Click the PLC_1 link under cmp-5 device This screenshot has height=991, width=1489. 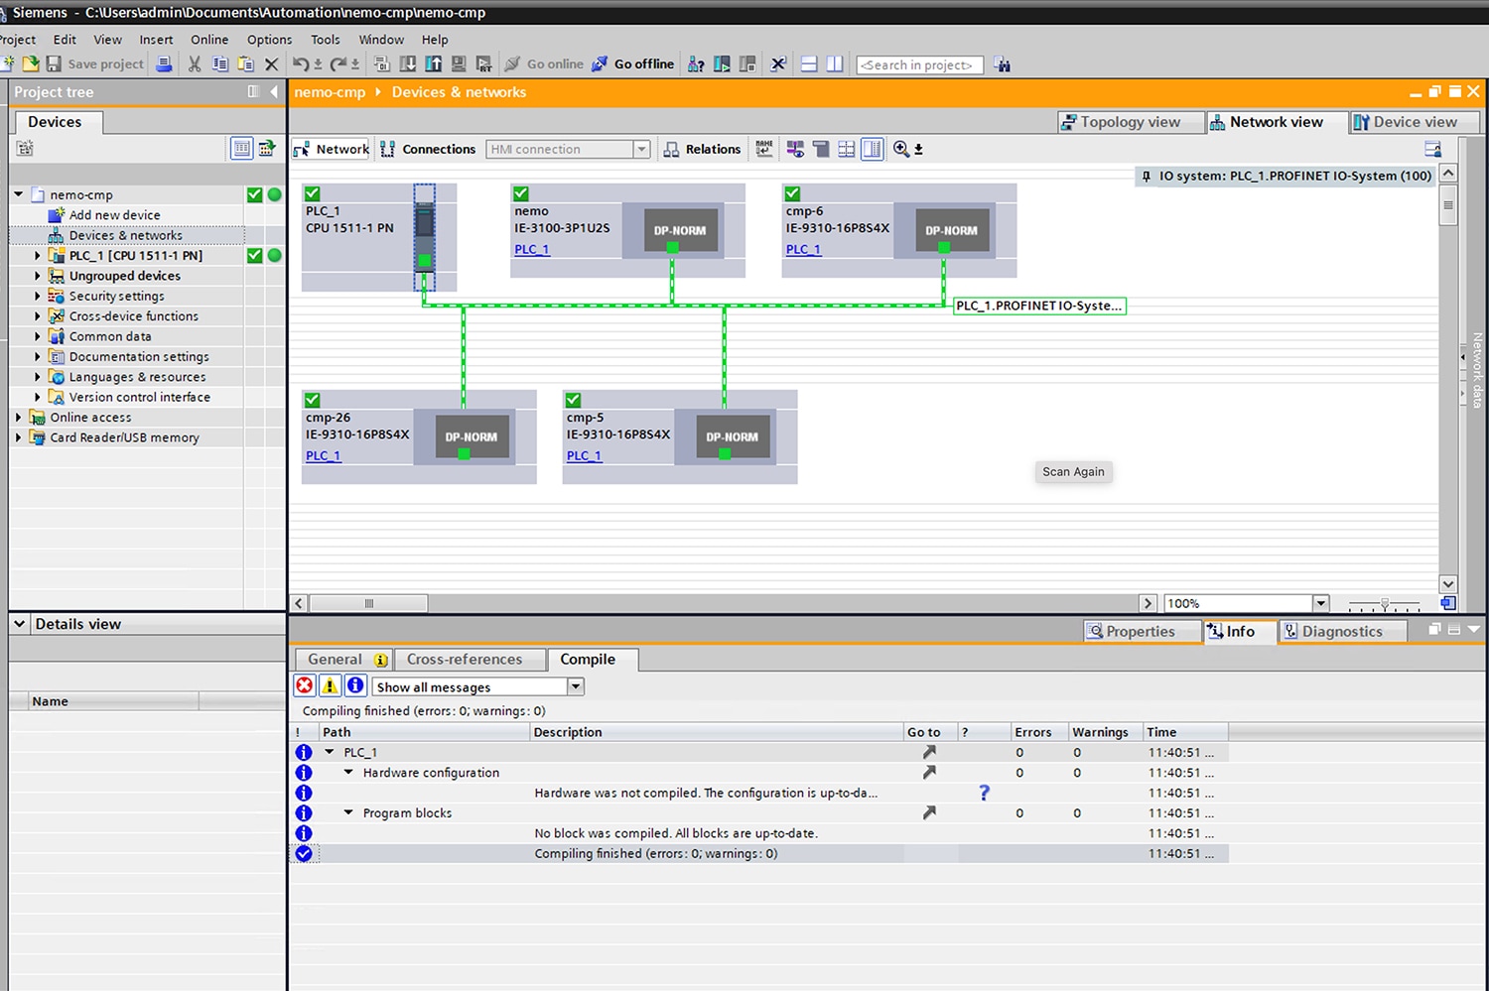(x=584, y=455)
